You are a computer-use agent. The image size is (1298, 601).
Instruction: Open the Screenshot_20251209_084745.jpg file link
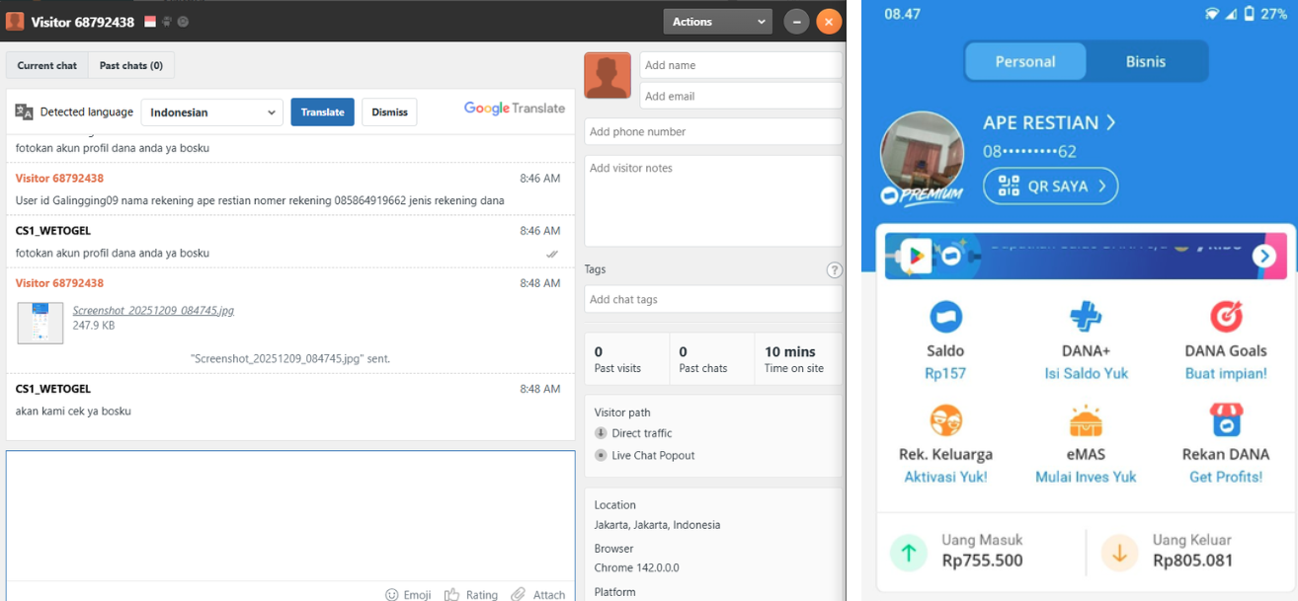pos(153,310)
